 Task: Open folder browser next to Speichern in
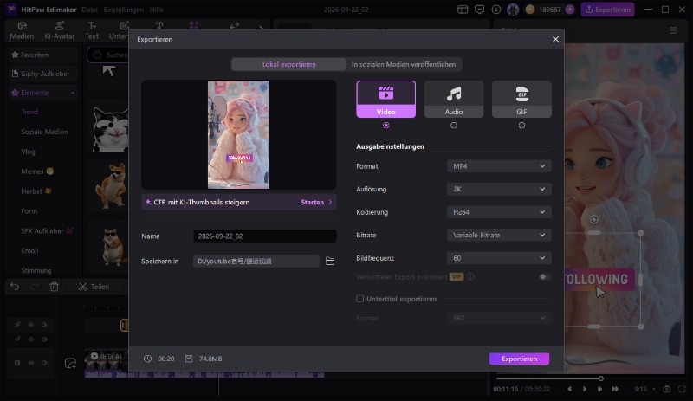(x=330, y=262)
